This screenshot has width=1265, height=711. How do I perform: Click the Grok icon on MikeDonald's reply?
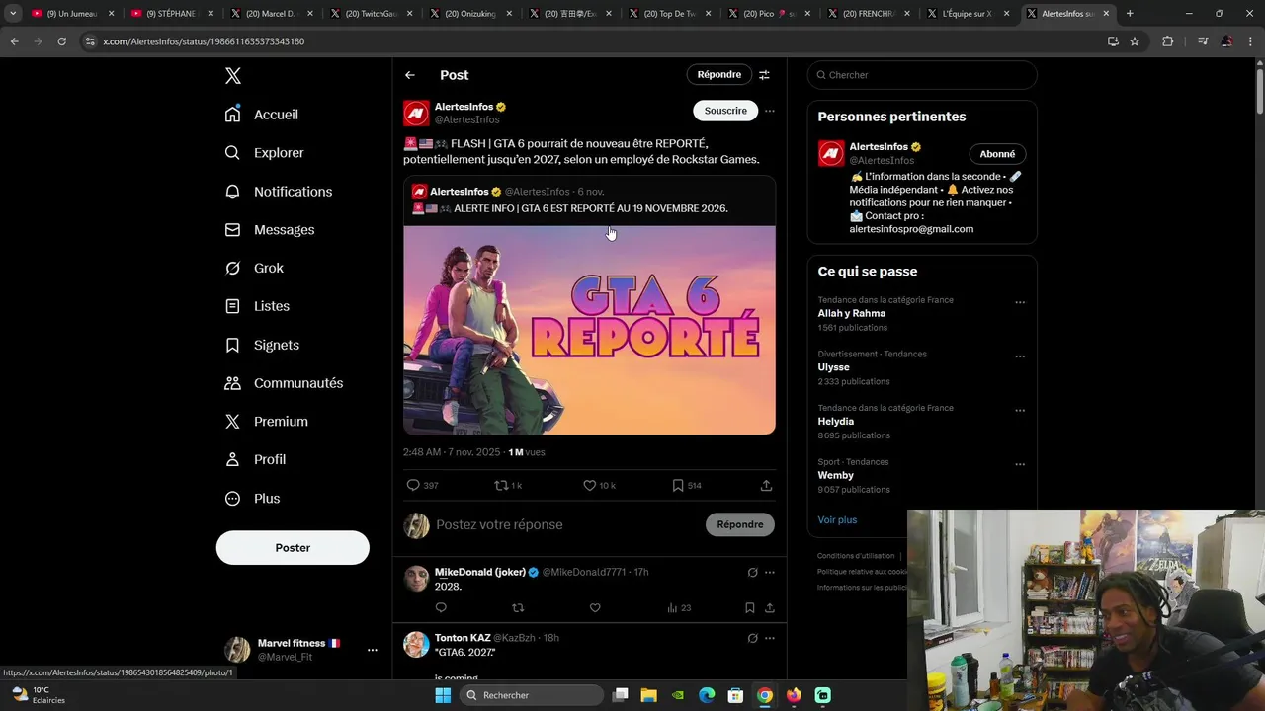(752, 573)
